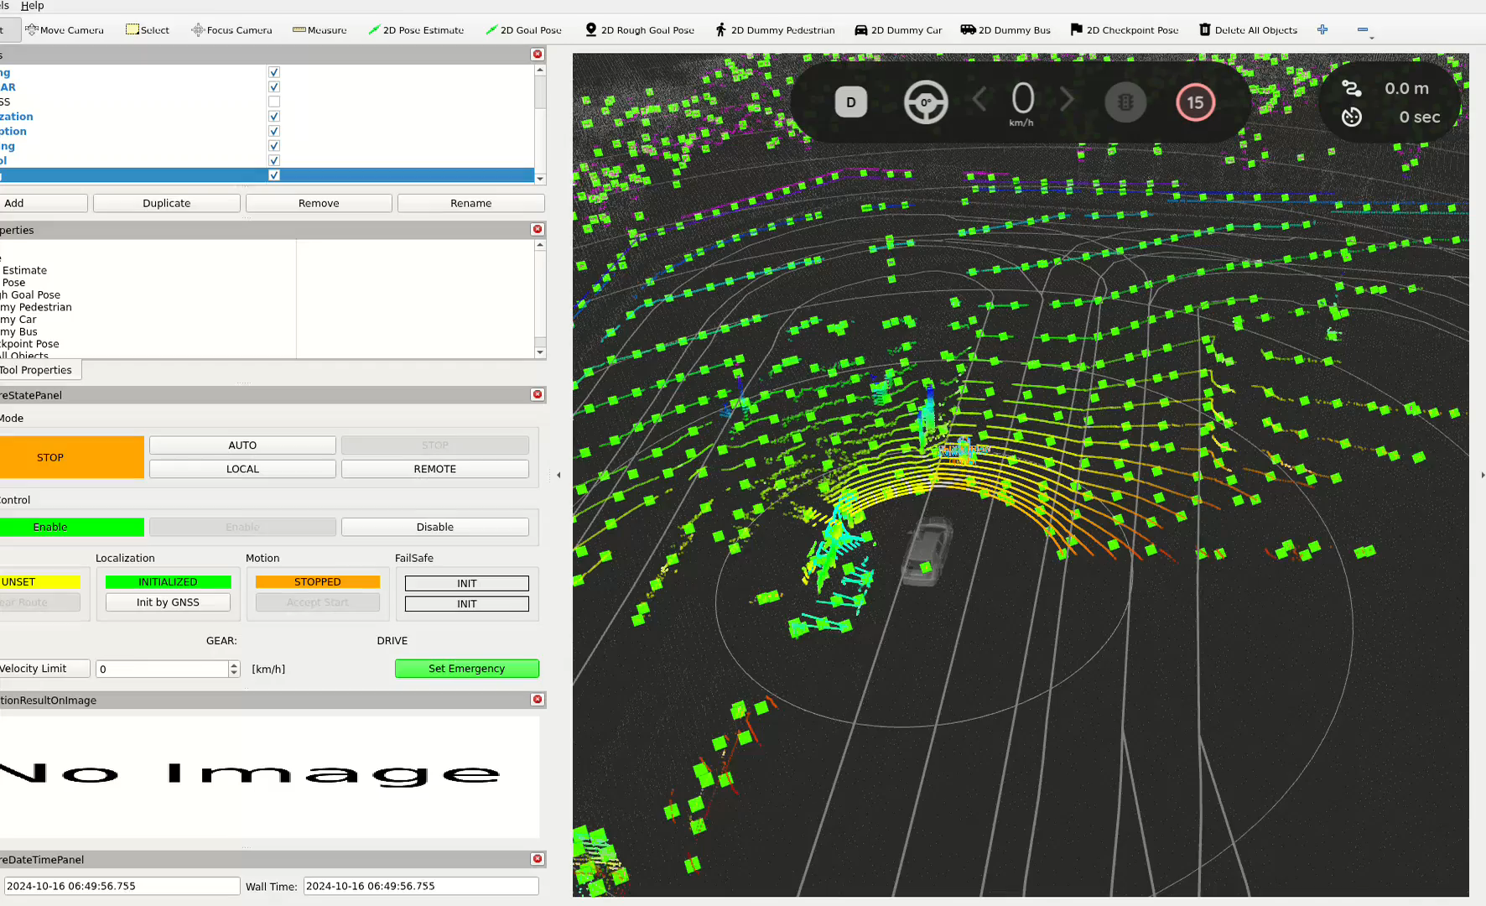
Task: Increase the velocity limit spinbox value
Action: point(234,664)
